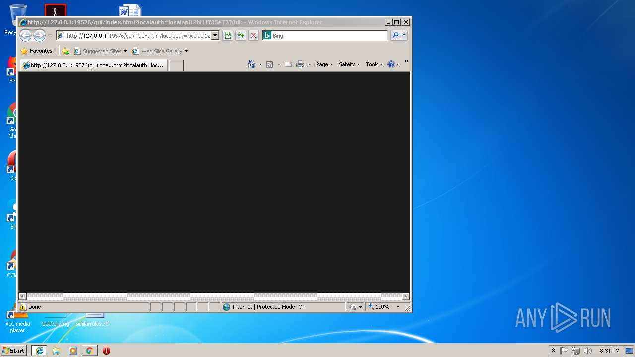Open Opera red icon in taskbar

tap(106, 351)
